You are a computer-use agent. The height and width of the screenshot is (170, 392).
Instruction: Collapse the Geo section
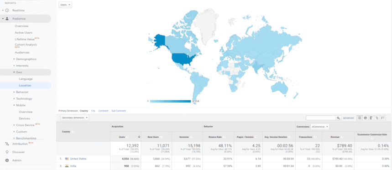pyautogui.click(x=19, y=72)
